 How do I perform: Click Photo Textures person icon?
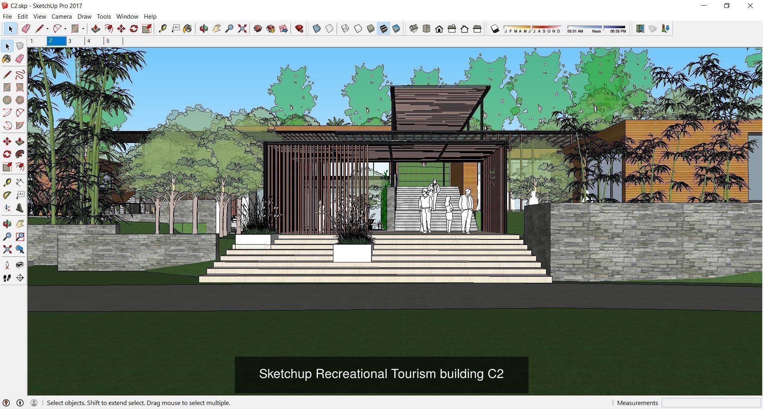[x=666, y=29]
